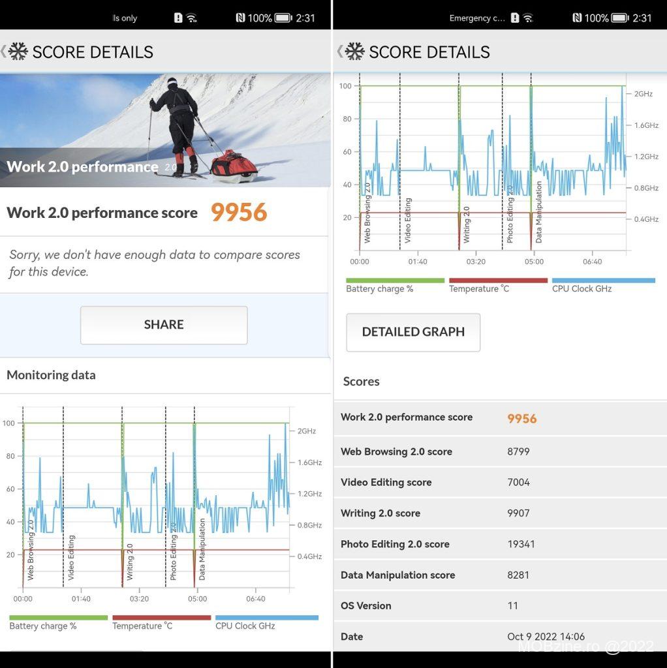Select the green Battery charge % legend
Image resolution: width=667 pixels, height=668 pixels.
[x=58, y=622]
